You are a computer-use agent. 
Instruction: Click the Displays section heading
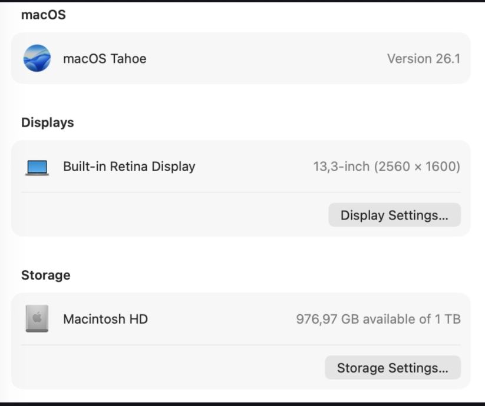click(x=48, y=122)
